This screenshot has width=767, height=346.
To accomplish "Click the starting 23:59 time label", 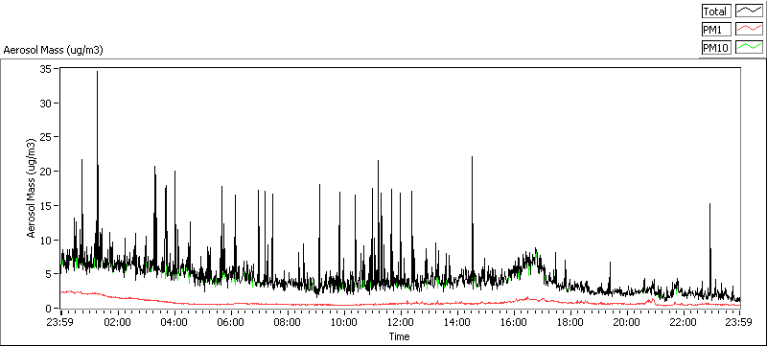I will 61,323.
